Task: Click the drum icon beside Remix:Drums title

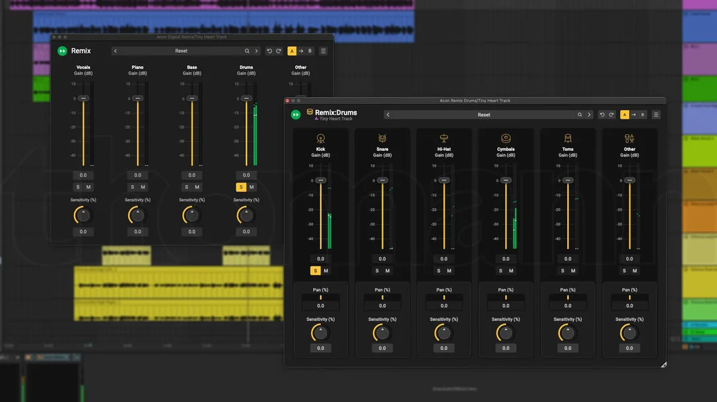Action: pyautogui.click(x=310, y=111)
